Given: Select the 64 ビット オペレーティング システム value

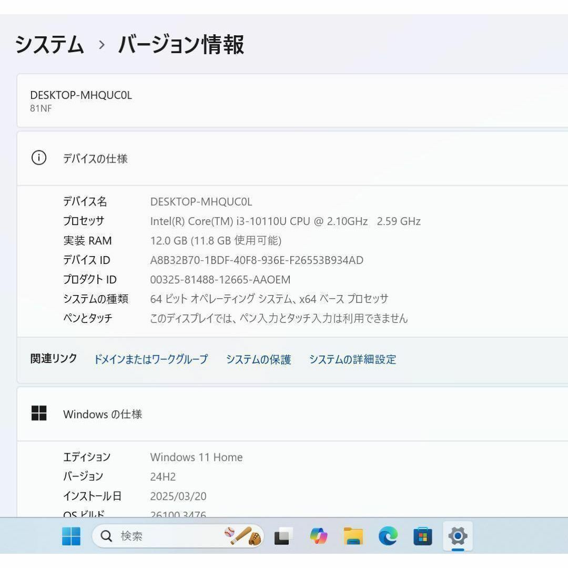Looking at the screenshot, I should 269,299.
